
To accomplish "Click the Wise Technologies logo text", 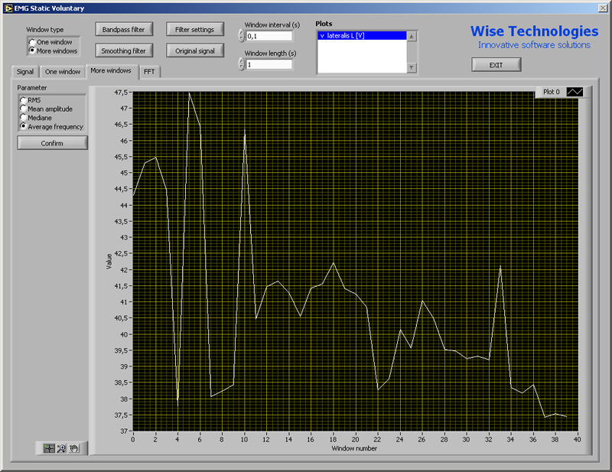I will 534,31.
